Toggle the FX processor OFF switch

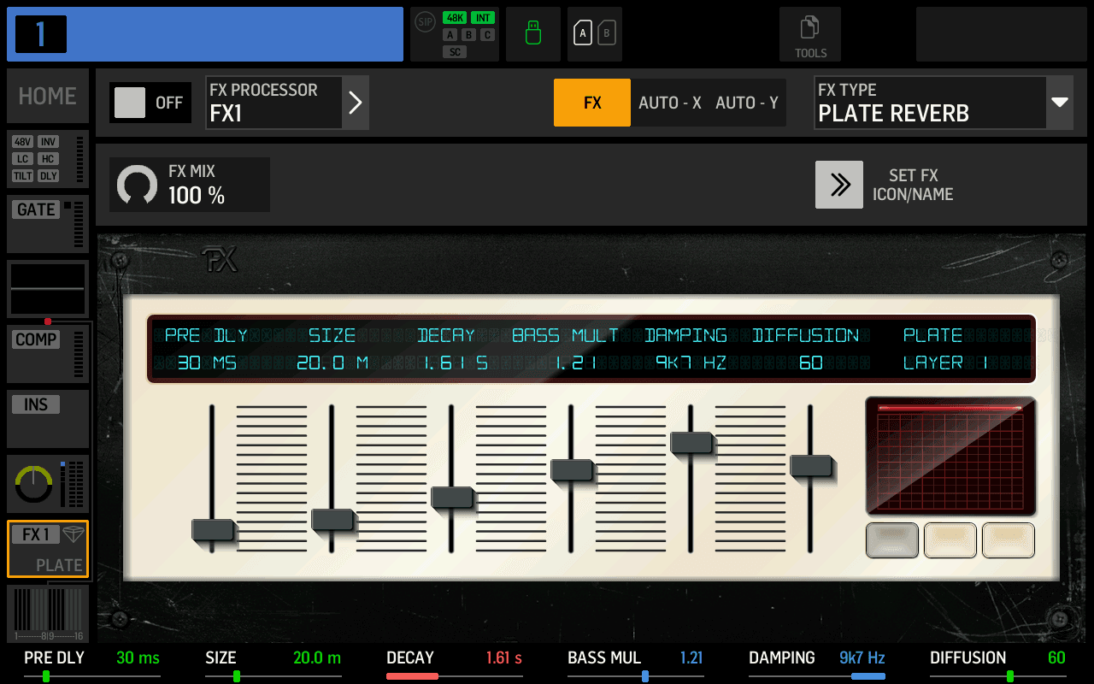coord(150,102)
